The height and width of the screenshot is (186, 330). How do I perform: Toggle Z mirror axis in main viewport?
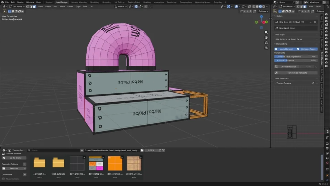tap(250, 11)
